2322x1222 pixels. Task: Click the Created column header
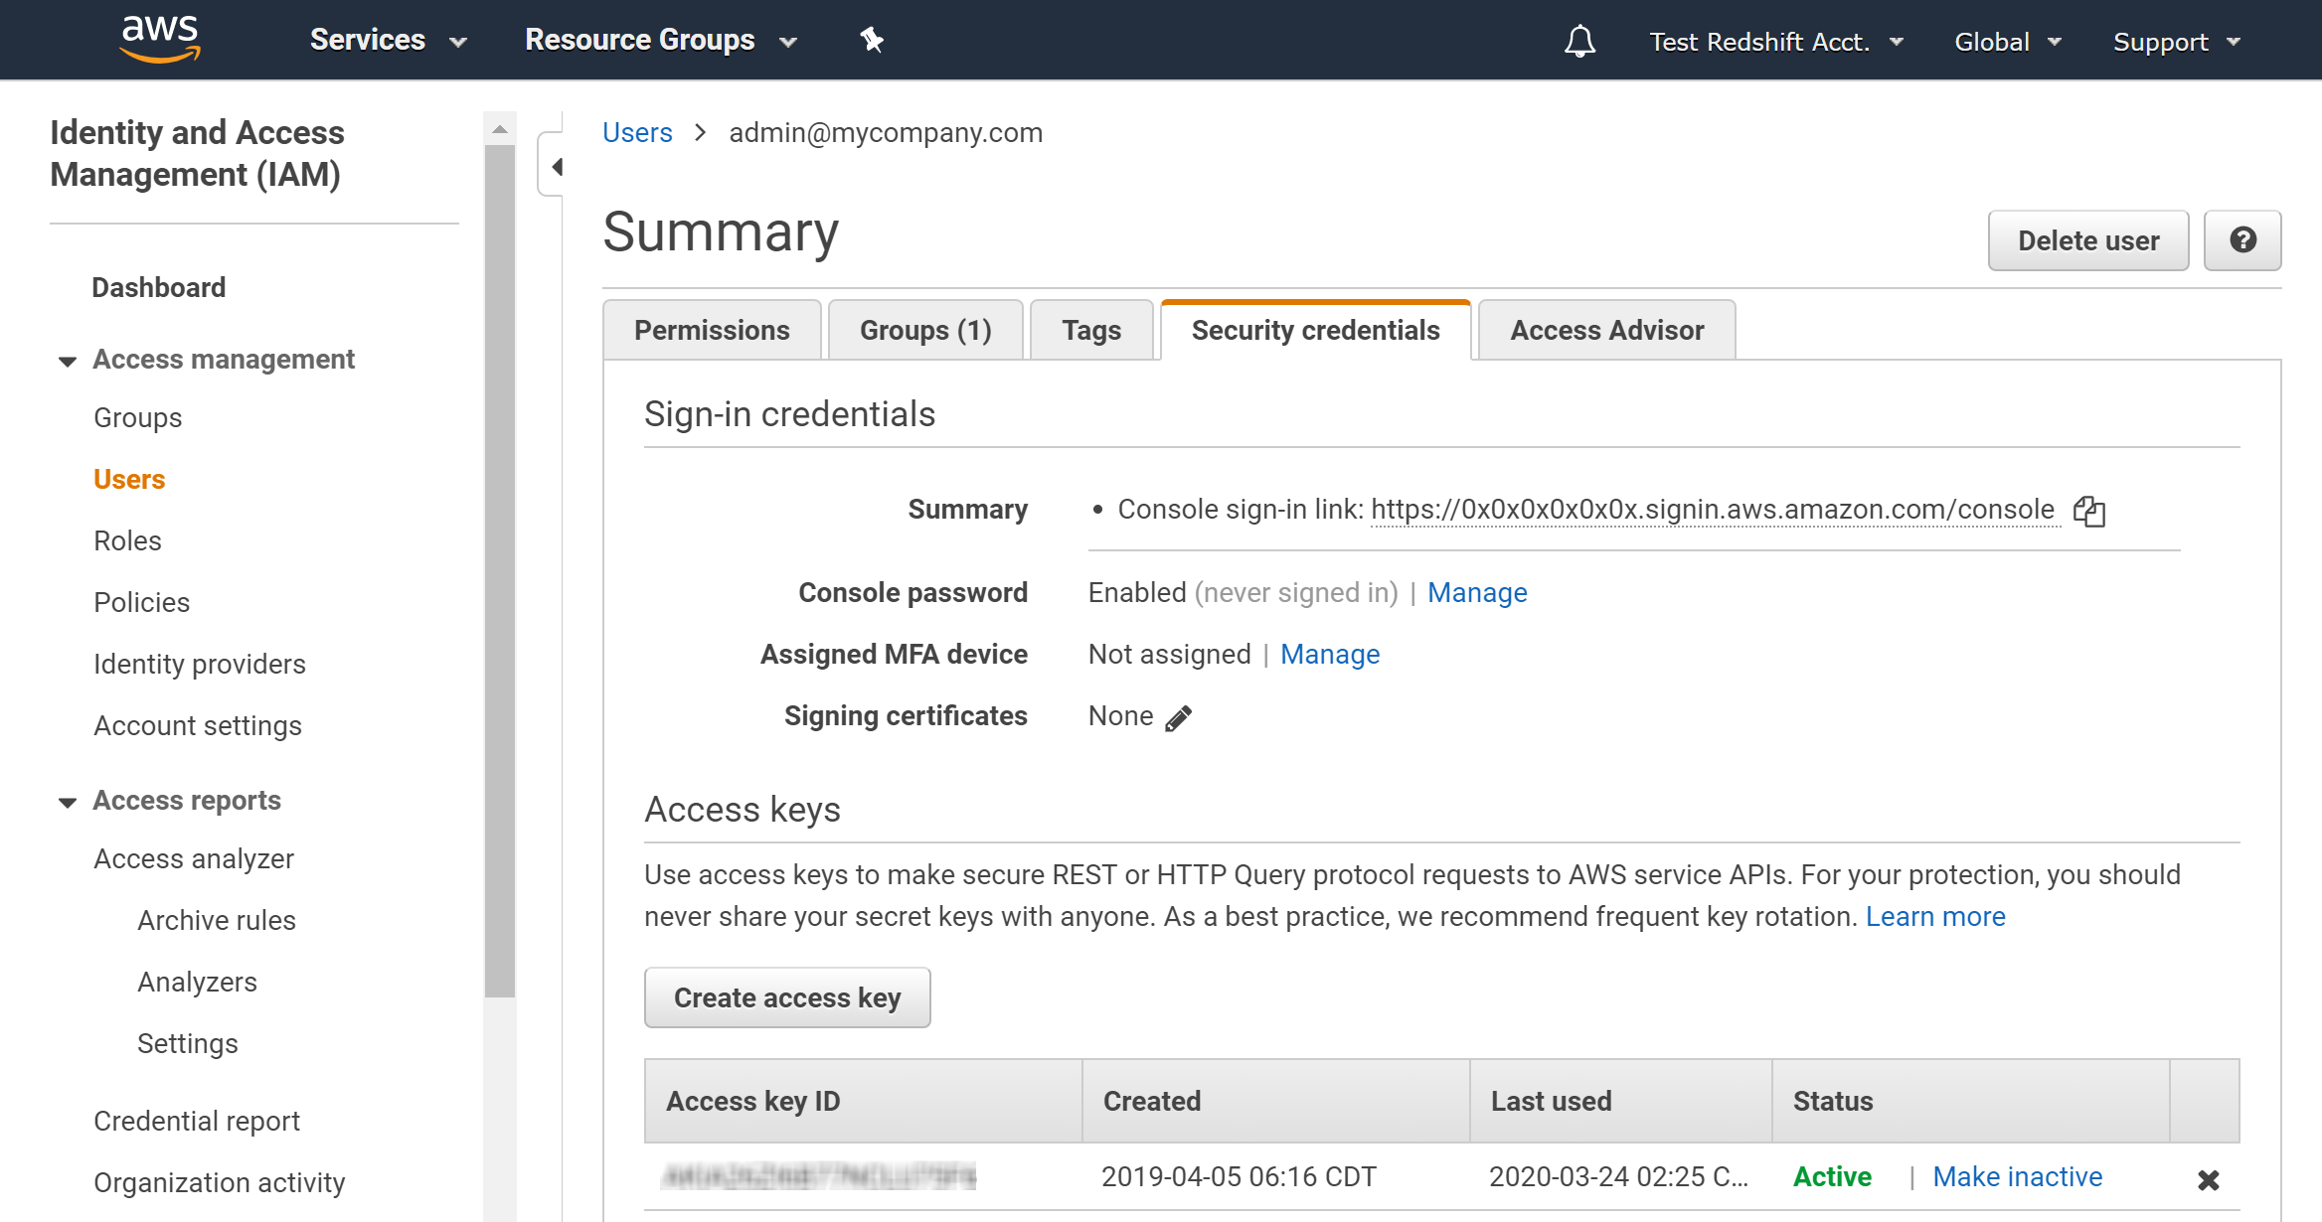click(1275, 1101)
